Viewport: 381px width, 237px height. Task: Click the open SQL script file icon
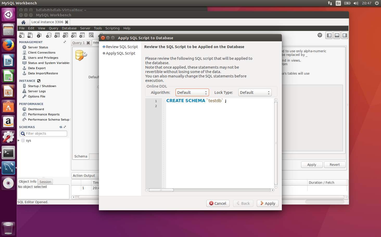coord(30,35)
